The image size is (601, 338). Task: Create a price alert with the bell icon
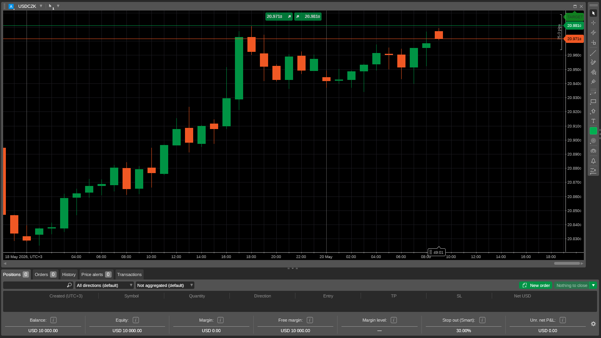tap(593, 161)
